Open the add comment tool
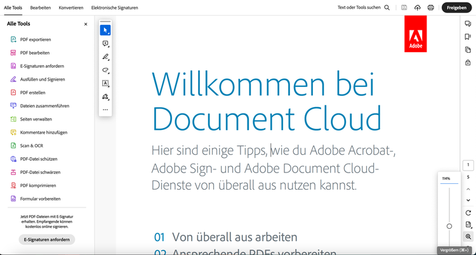Screen dimensions: 476x255 (x=105, y=43)
